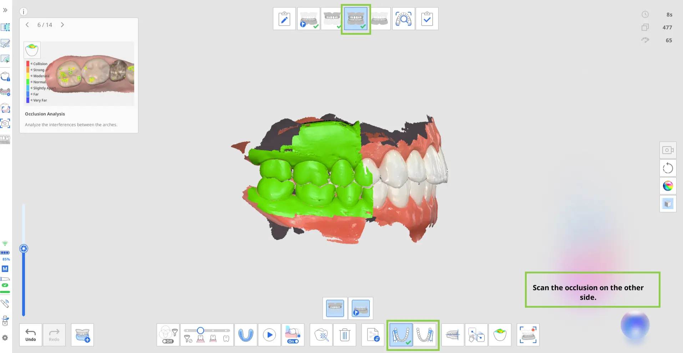Click the rotate view icon
The image size is (683, 353).
click(x=668, y=168)
